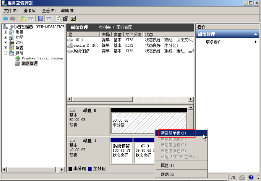The image size is (261, 181).
Task: Click the Up one level folder icon
Action: pos(23,19)
